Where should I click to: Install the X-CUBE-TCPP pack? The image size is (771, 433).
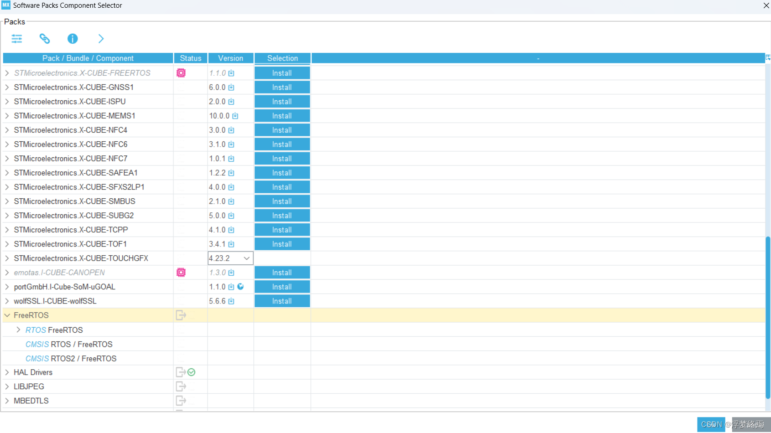[282, 230]
